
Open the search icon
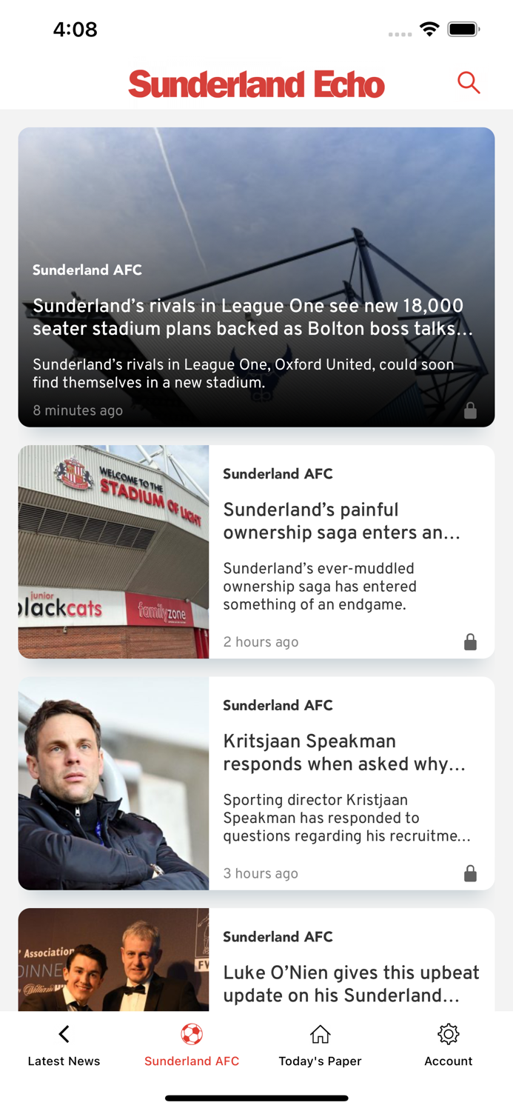coord(469,83)
